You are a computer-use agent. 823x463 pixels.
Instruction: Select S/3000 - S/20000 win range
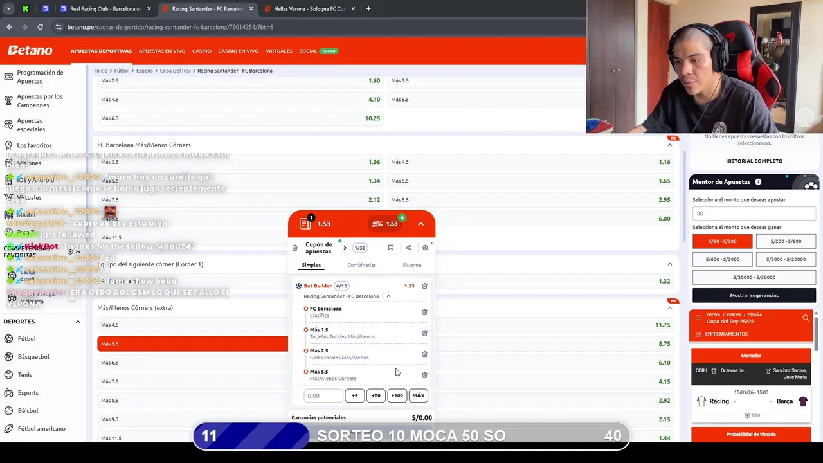(786, 259)
